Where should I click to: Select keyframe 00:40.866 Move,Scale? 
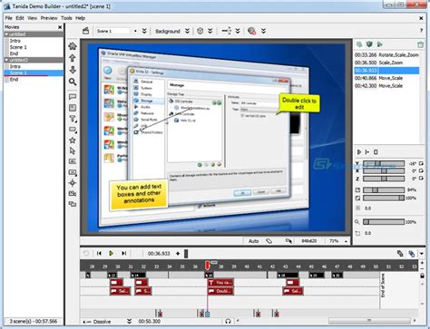(x=386, y=78)
